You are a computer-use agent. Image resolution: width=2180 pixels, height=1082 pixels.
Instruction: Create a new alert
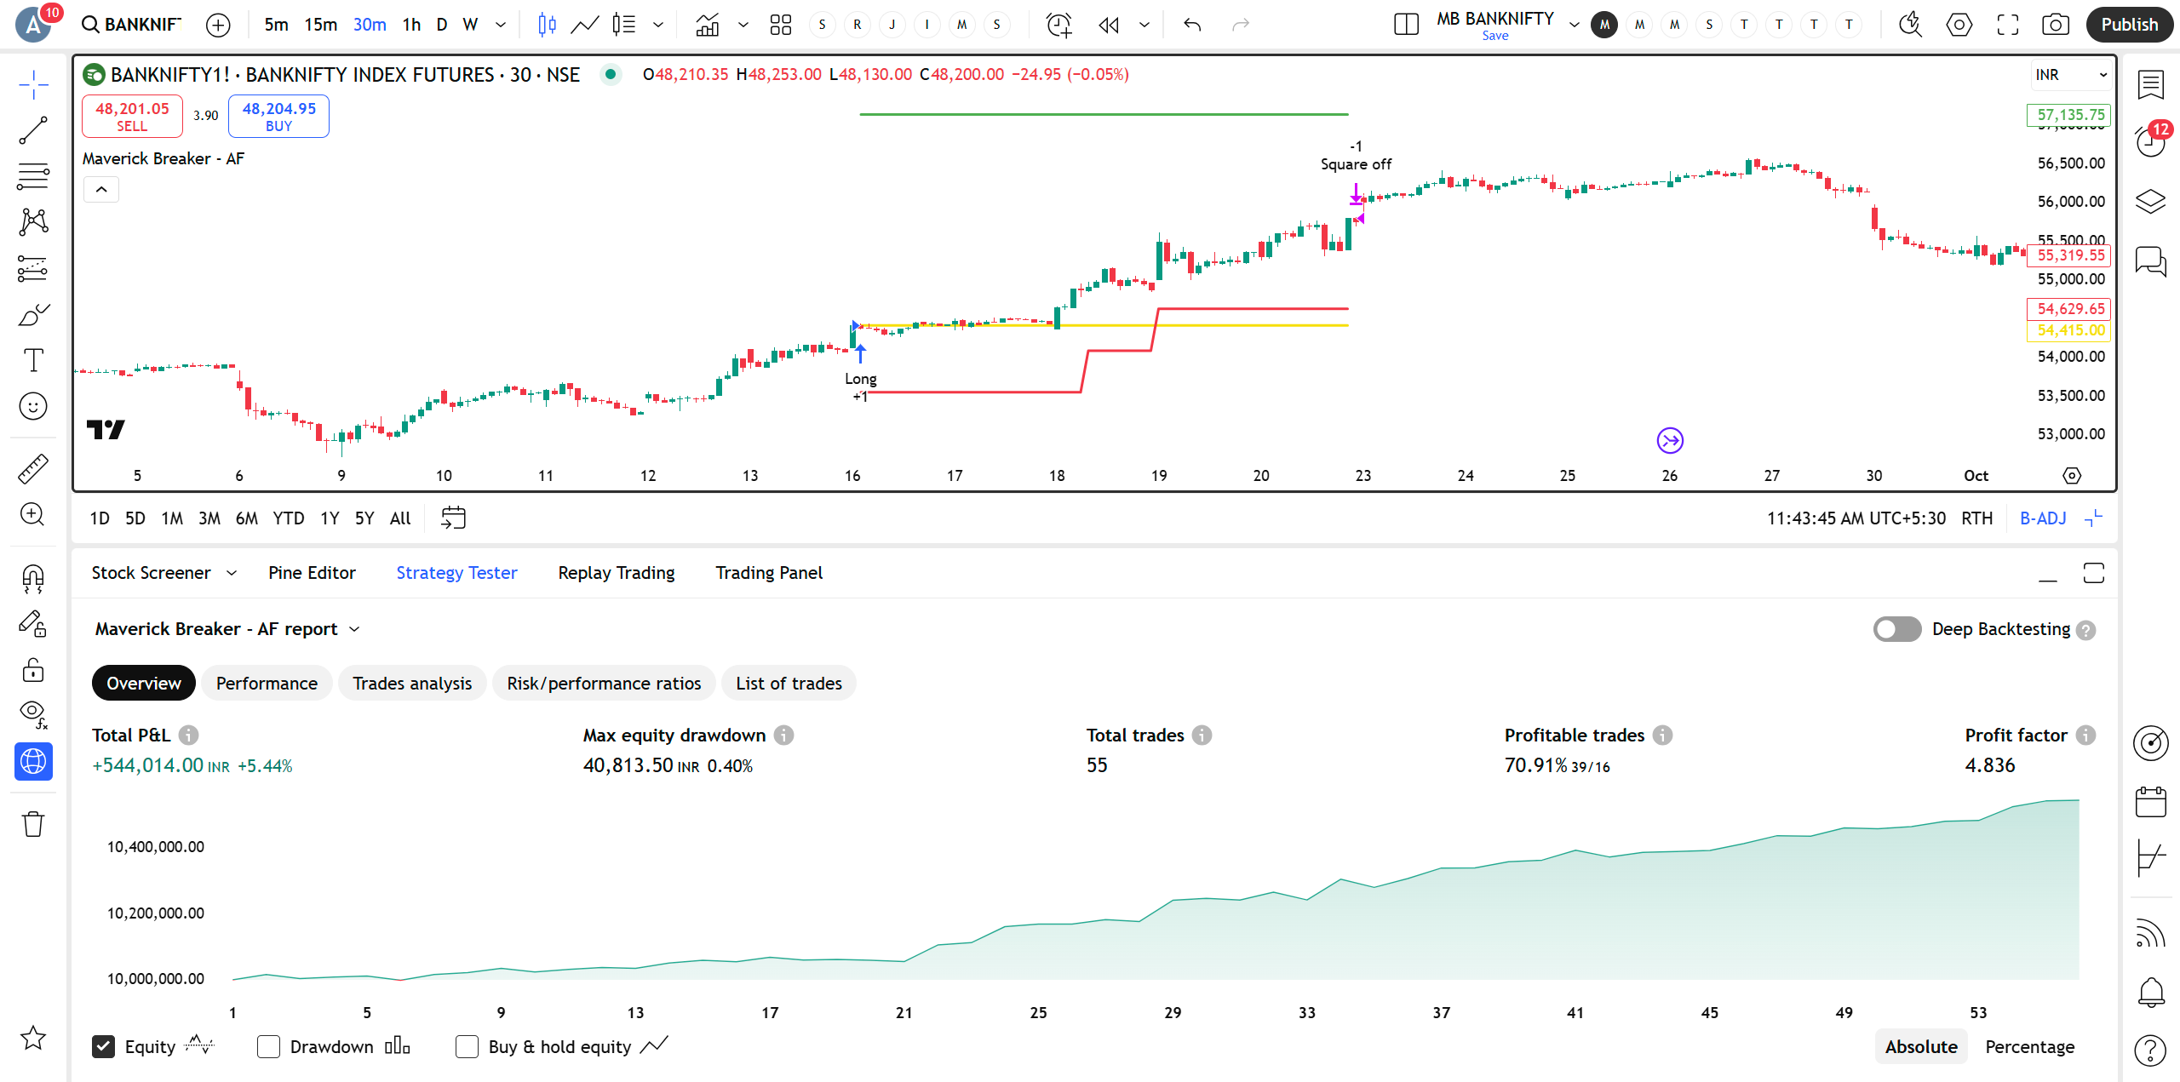pyautogui.click(x=1058, y=25)
